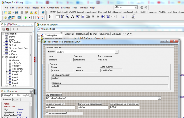The height and width of the screenshot is (118, 184).
Task: Click the Save file disk icon
Action: (16, 12)
